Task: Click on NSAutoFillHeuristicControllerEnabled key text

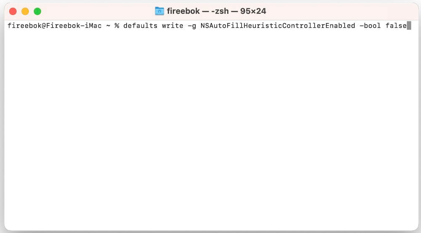Action: [278, 26]
